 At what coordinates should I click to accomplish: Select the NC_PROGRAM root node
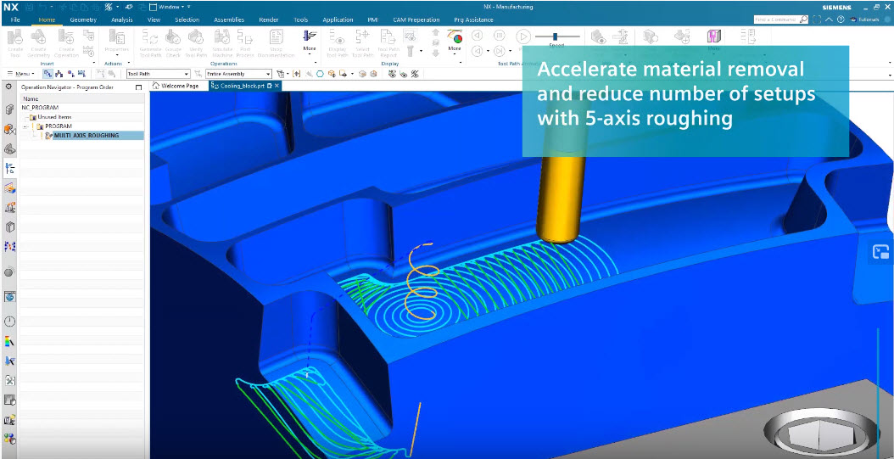40,107
